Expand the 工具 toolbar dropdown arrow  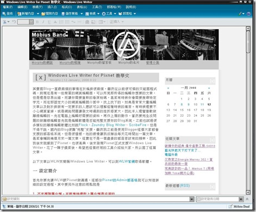[x=115, y=14]
